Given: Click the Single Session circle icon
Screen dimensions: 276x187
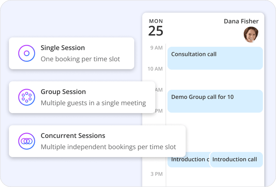Looking at the screenshot, I should point(26,53).
